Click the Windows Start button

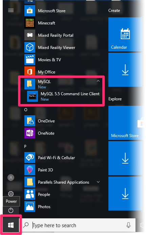click(11, 225)
